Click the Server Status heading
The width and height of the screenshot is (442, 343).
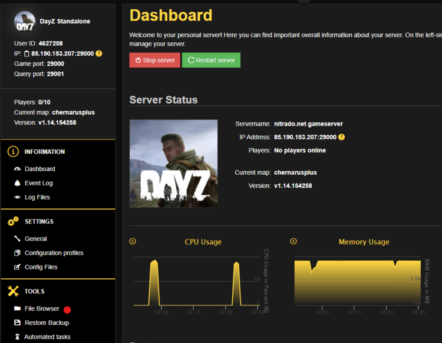point(163,100)
